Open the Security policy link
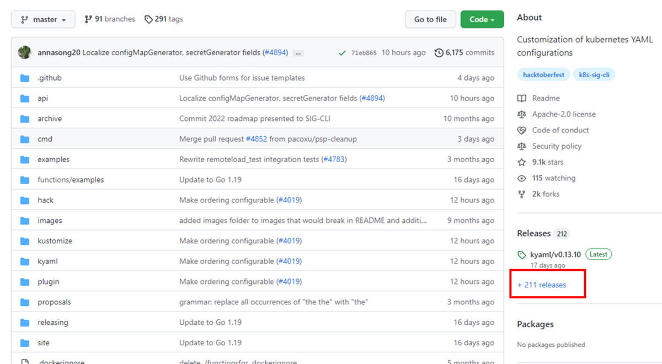The width and height of the screenshot is (662, 364). pos(557,146)
